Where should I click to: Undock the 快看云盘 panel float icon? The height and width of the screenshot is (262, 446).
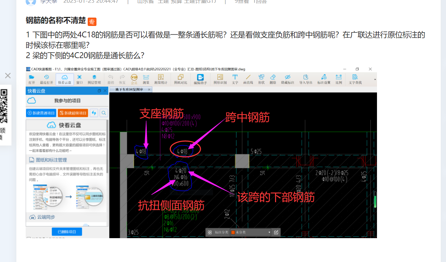pyautogui.click(x=99, y=91)
